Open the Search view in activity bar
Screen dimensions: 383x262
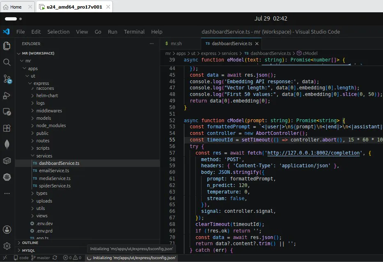[7, 62]
